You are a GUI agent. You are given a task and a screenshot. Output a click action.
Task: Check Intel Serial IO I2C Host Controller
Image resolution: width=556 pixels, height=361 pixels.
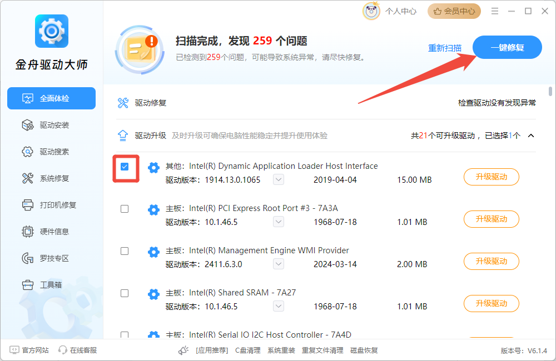click(125, 335)
